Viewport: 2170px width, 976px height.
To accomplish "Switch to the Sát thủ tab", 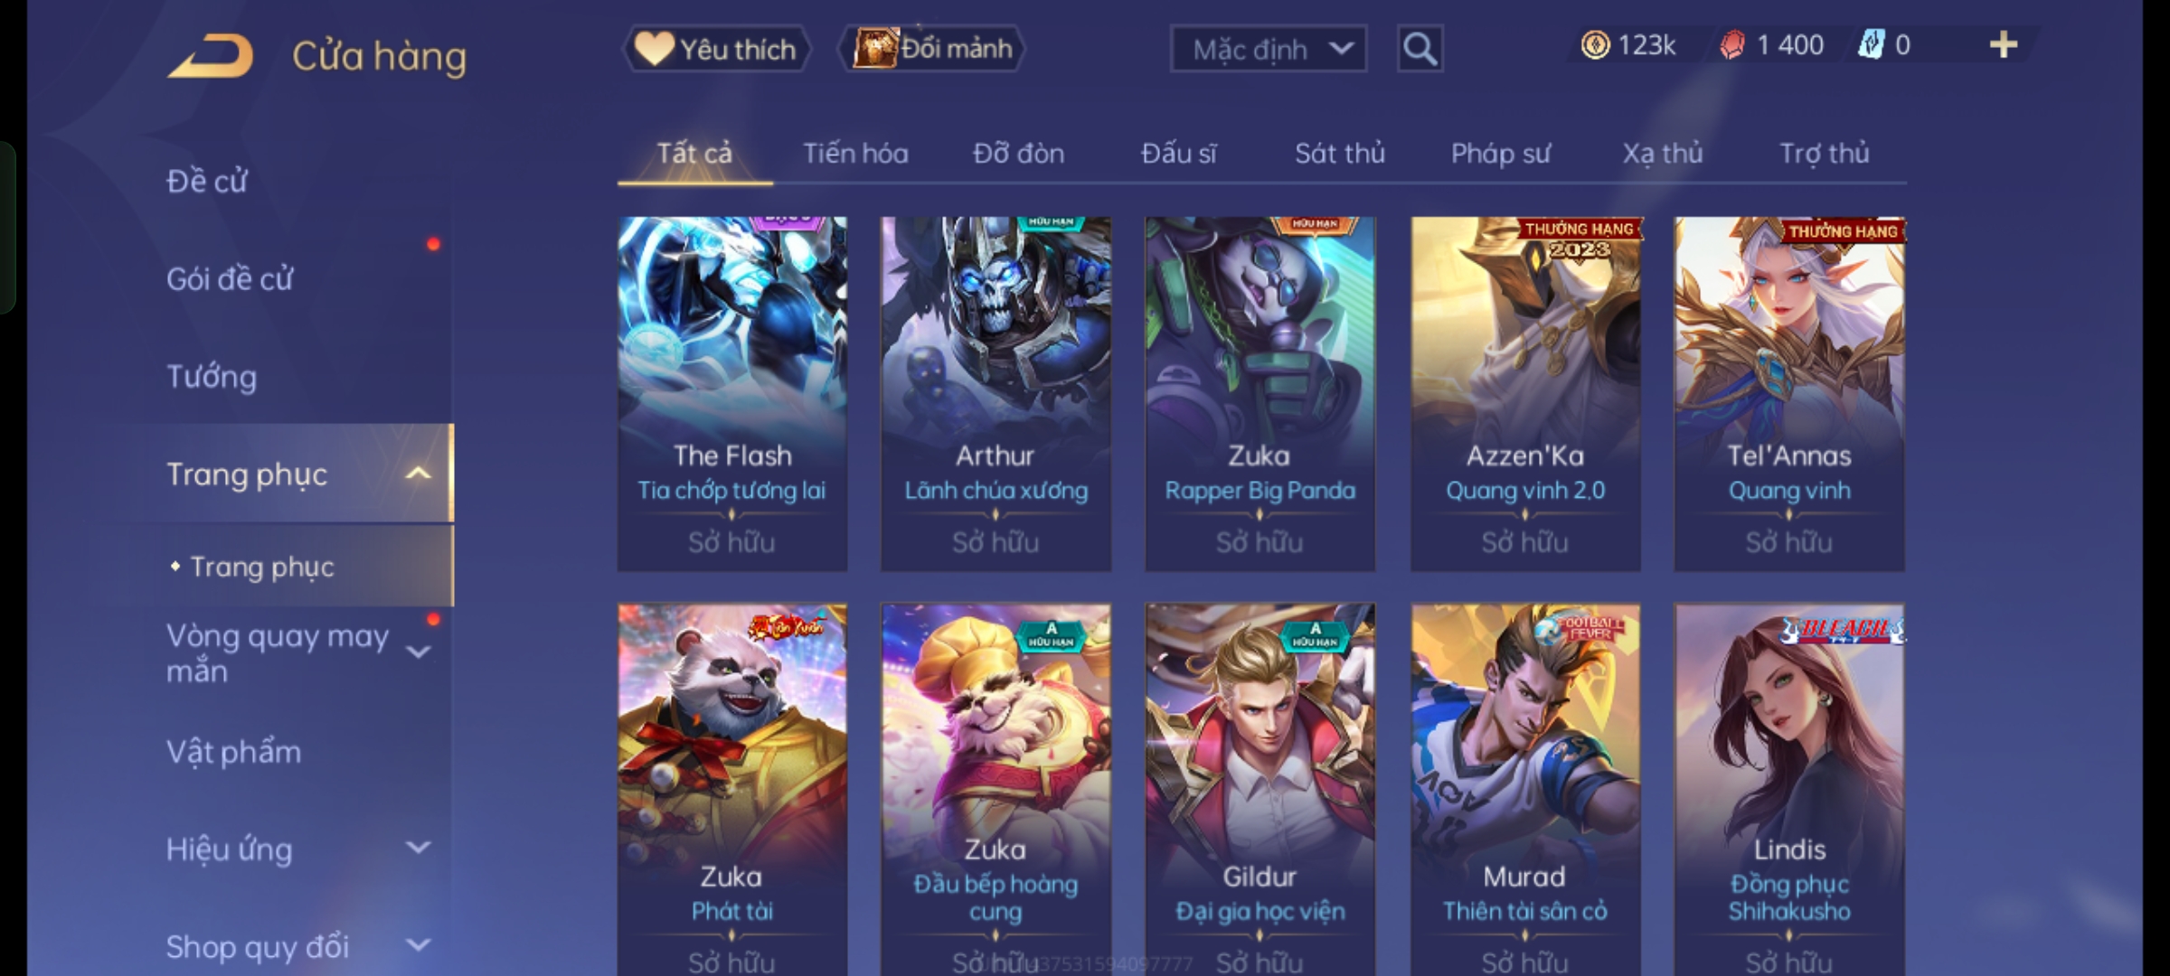I will 1339,154.
